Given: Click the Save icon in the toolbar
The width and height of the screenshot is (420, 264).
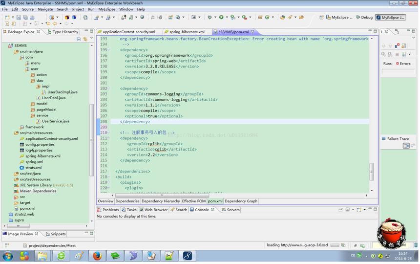Looking at the screenshot, I should point(19,18).
